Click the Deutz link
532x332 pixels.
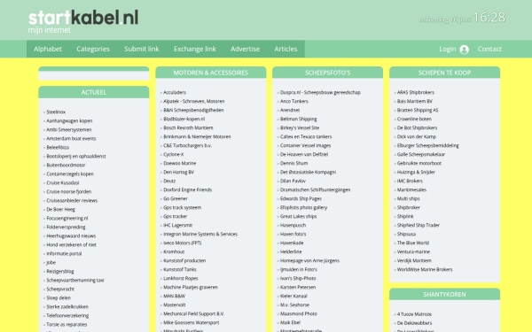click(169, 181)
